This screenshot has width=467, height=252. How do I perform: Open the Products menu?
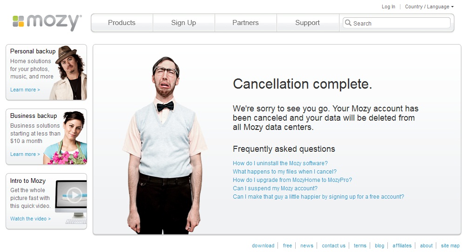[122, 23]
